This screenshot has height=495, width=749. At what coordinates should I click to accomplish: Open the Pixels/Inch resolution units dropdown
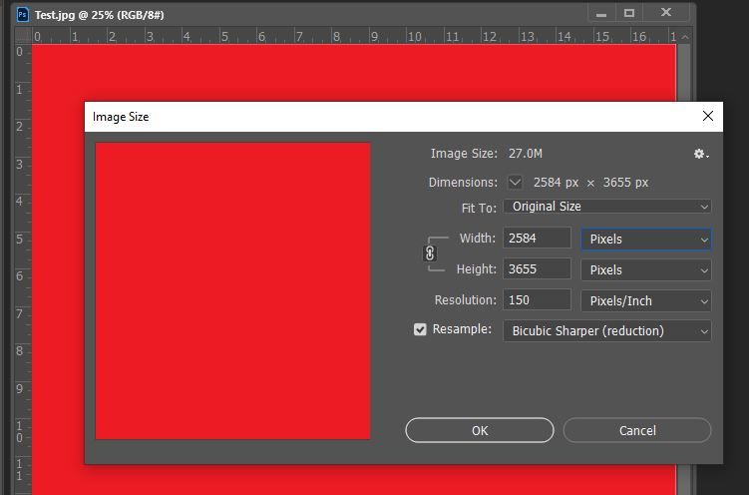(x=646, y=301)
